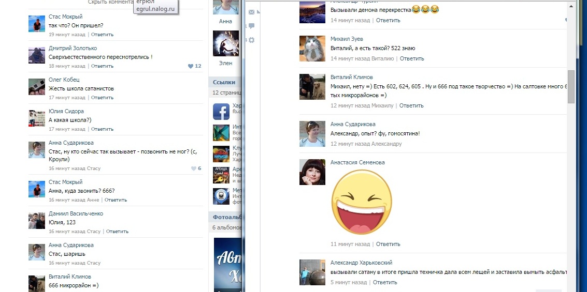Reply to Стас Мокрый's 'так что? Он пришел?' comment
Viewport: 587px width, 292px height.
pyautogui.click(x=102, y=34)
